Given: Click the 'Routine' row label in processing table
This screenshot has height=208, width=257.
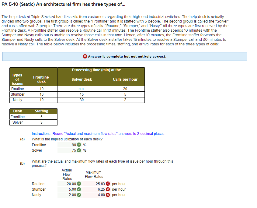Looking at the screenshot, I should (x=18, y=89).
